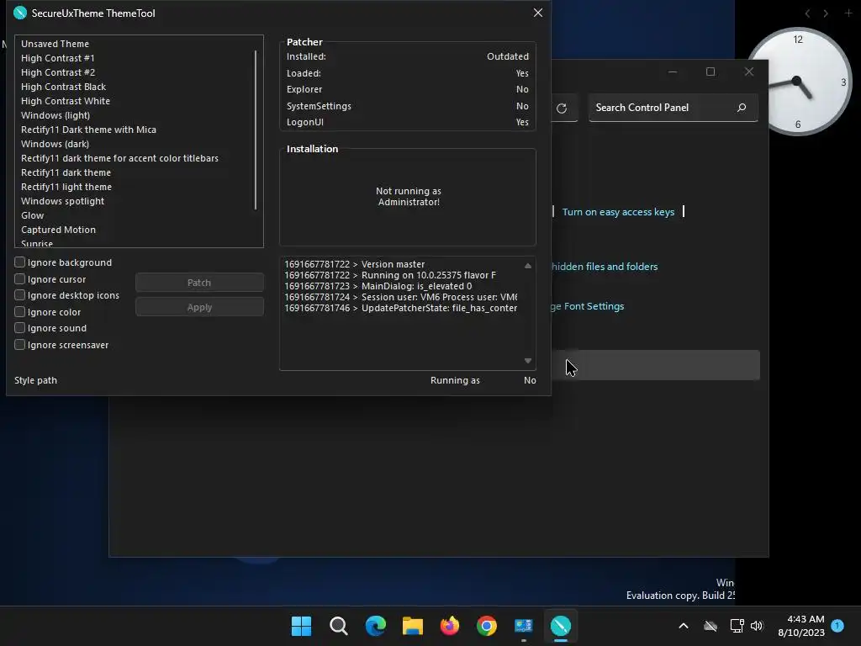
Task: Open taskbar Search magnifier
Action: pos(338,626)
